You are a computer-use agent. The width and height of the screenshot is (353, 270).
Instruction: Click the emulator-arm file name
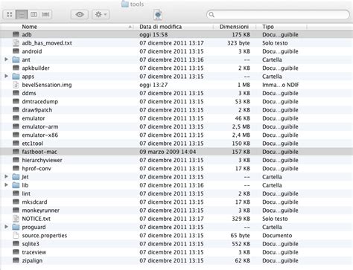click(40, 126)
